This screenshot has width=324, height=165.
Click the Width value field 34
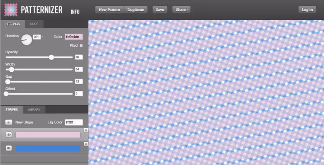pyautogui.click(x=79, y=69)
